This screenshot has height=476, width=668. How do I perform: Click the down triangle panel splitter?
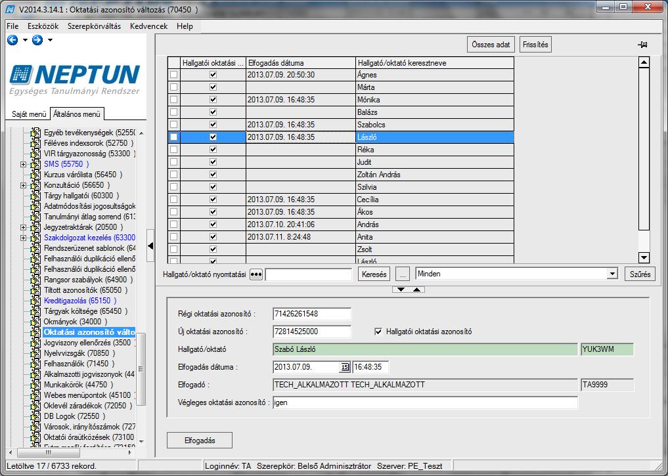pos(401,290)
